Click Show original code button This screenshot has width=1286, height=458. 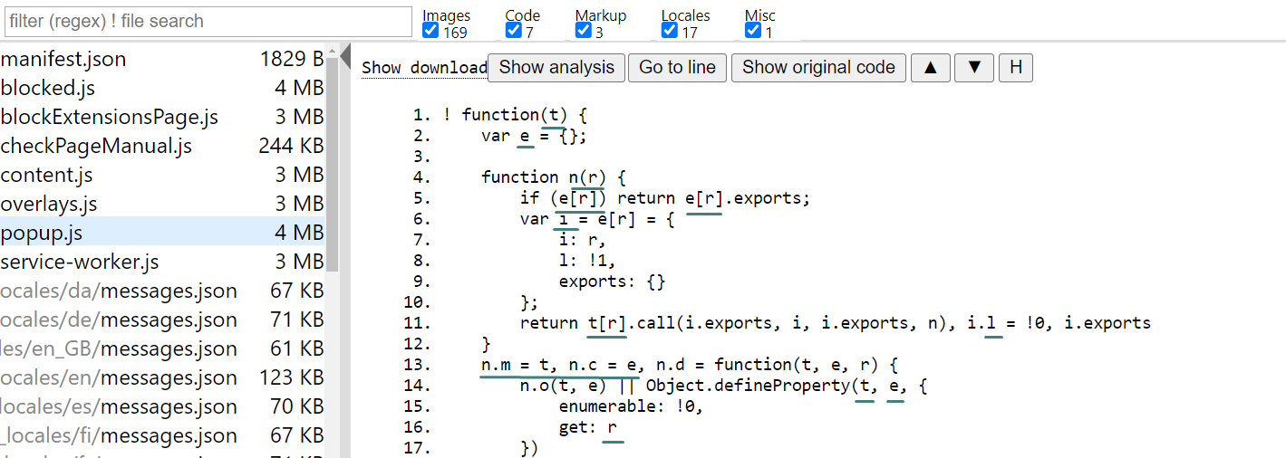point(818,68)
